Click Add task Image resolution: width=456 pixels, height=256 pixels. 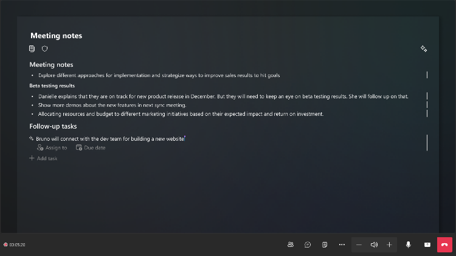click(43, 158)
